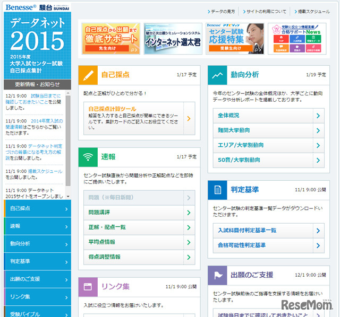
Task: Select 判定基準 in sidebar menu
Action: coord(37,262)
